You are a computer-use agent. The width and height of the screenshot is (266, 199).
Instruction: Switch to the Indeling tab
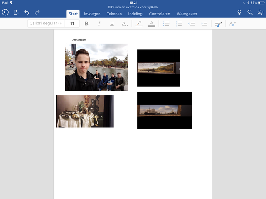click(x=135, y=14)
